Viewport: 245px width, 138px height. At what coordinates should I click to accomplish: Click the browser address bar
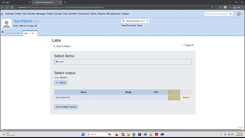(x=113, y=7)
